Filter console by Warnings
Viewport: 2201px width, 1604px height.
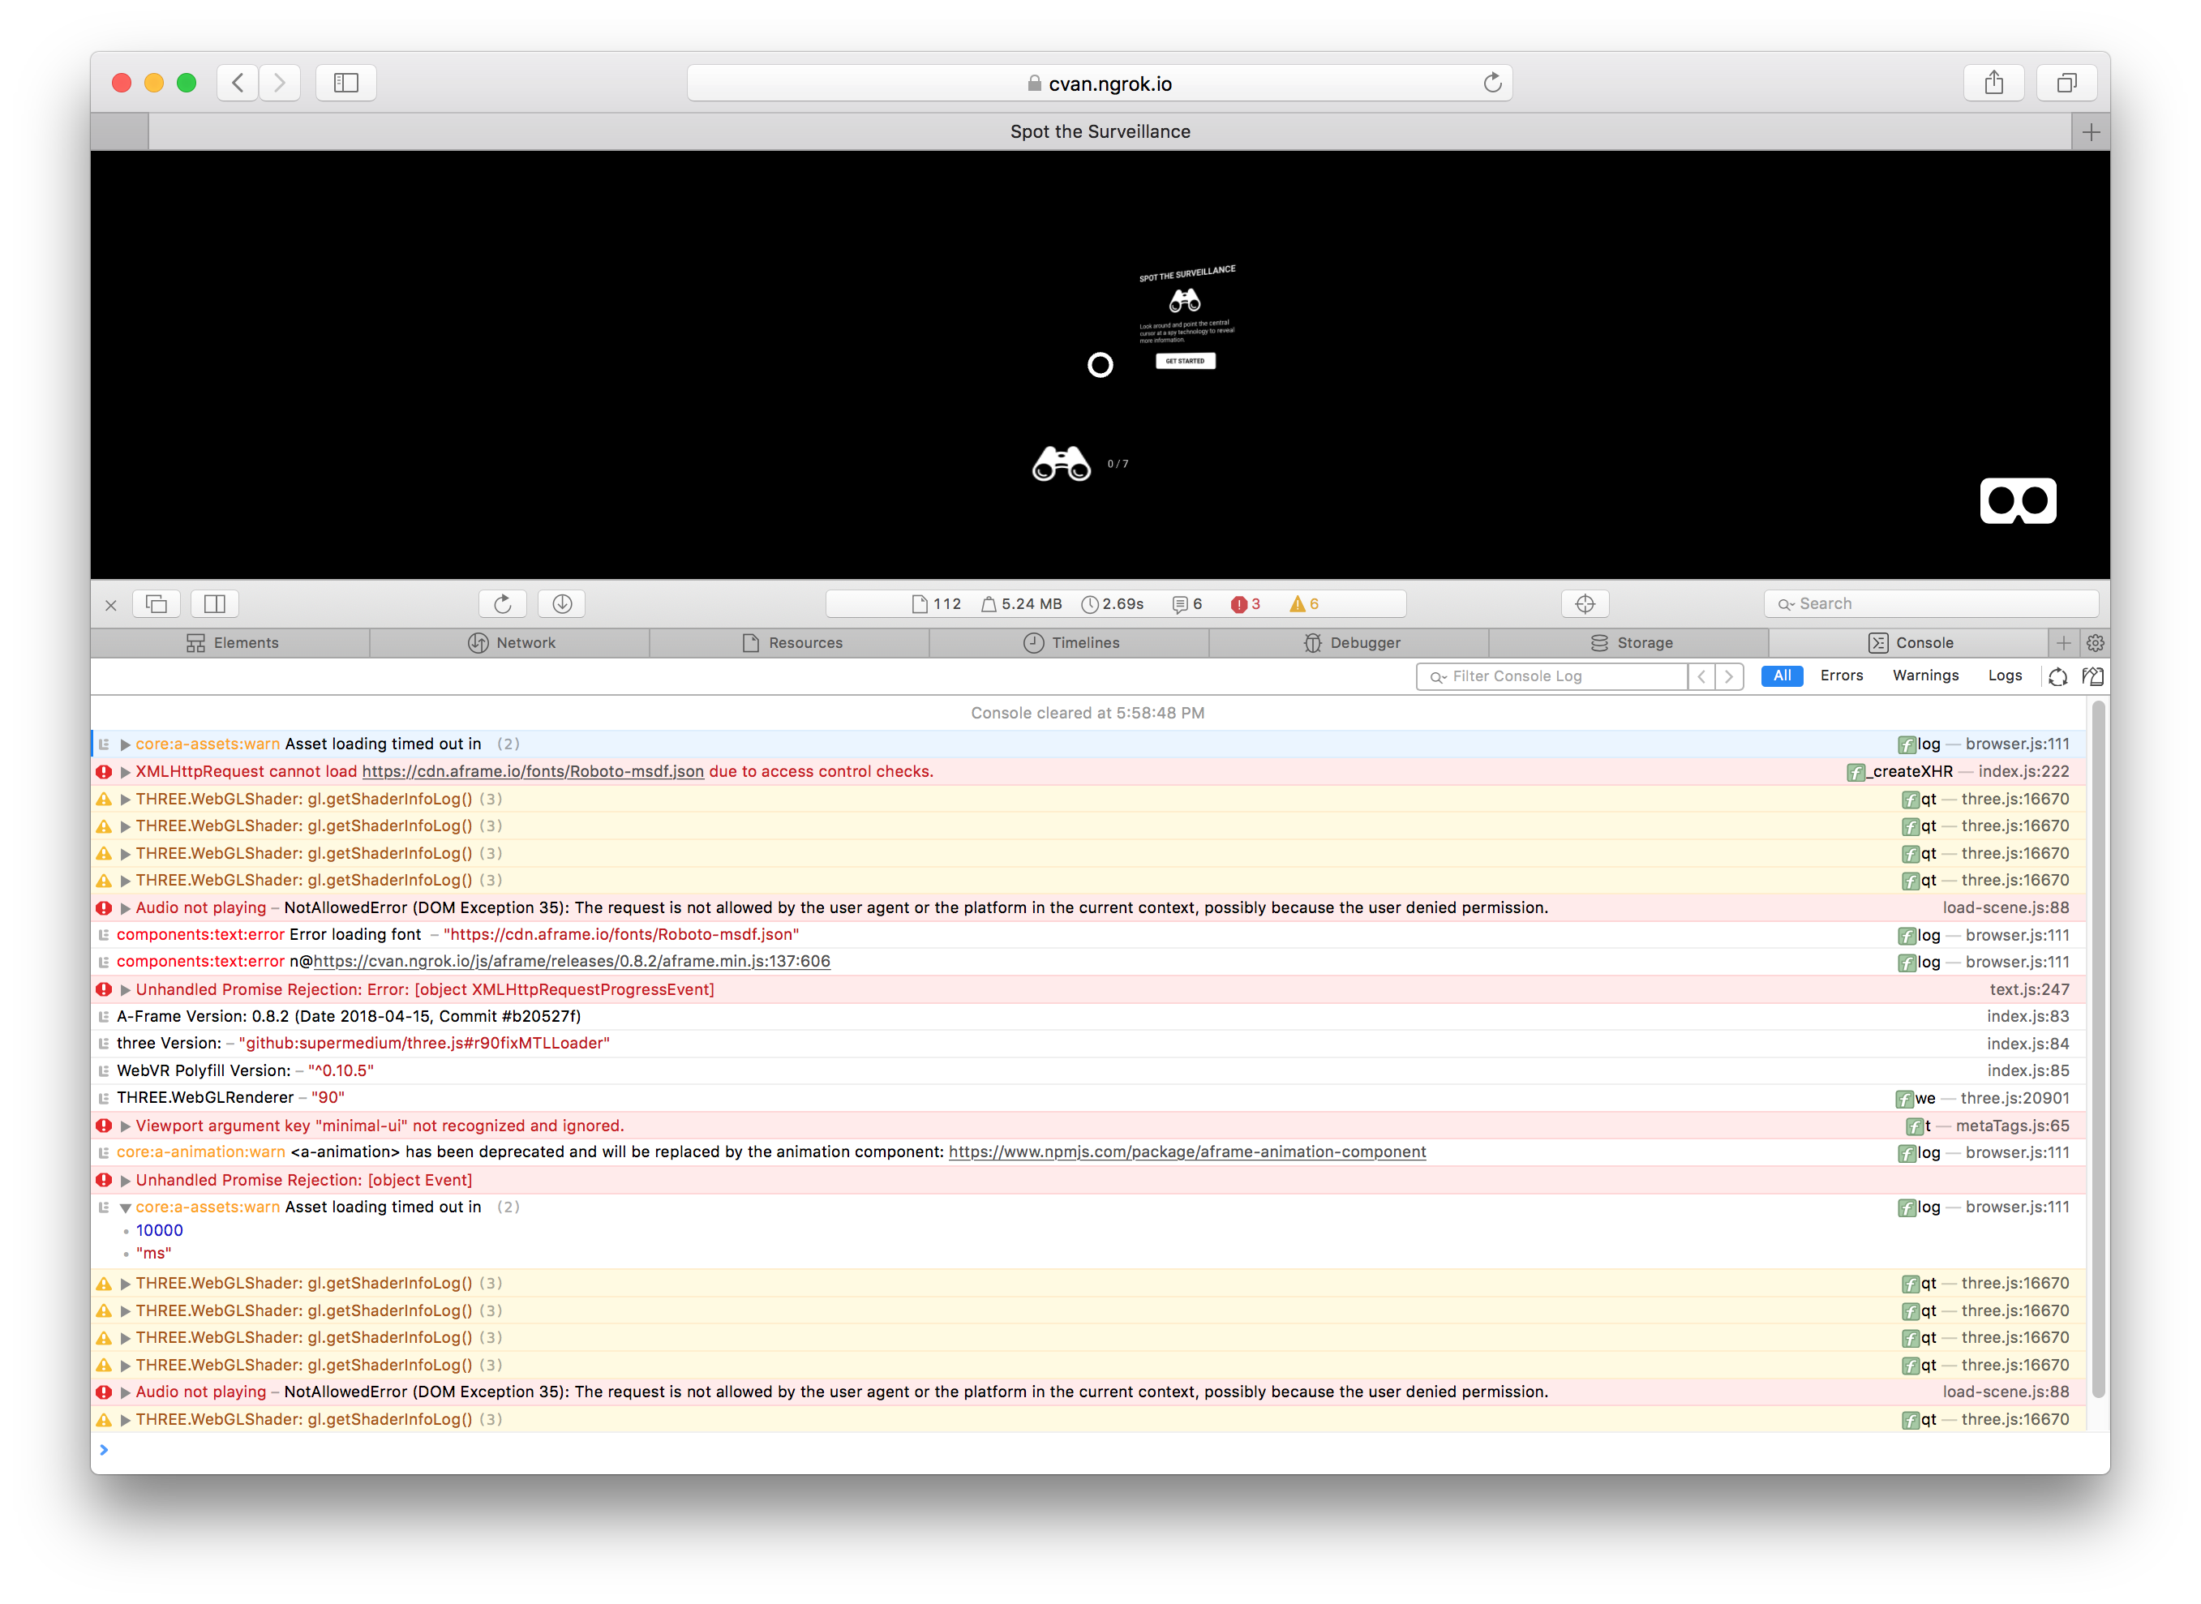click(x=1924, y=675)
